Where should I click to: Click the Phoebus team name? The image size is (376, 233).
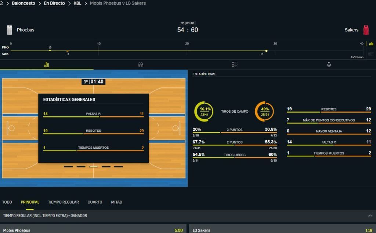25,30
